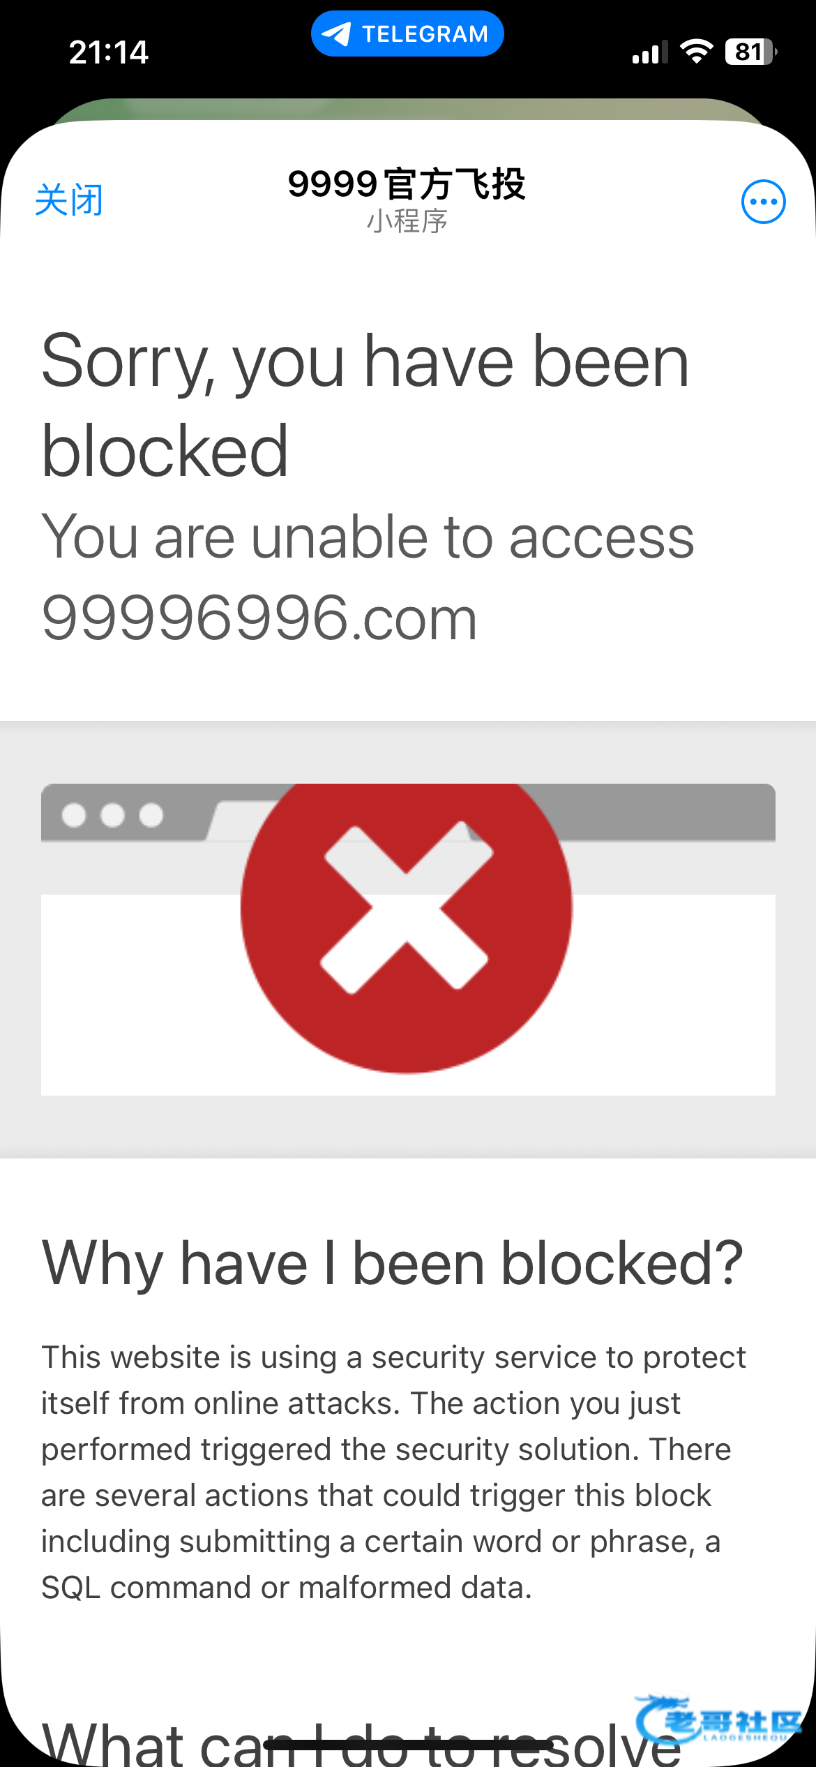Tap the 99996996.com domain text
The height and width of the screenshot is (1767, 816).
click(259, 618)
